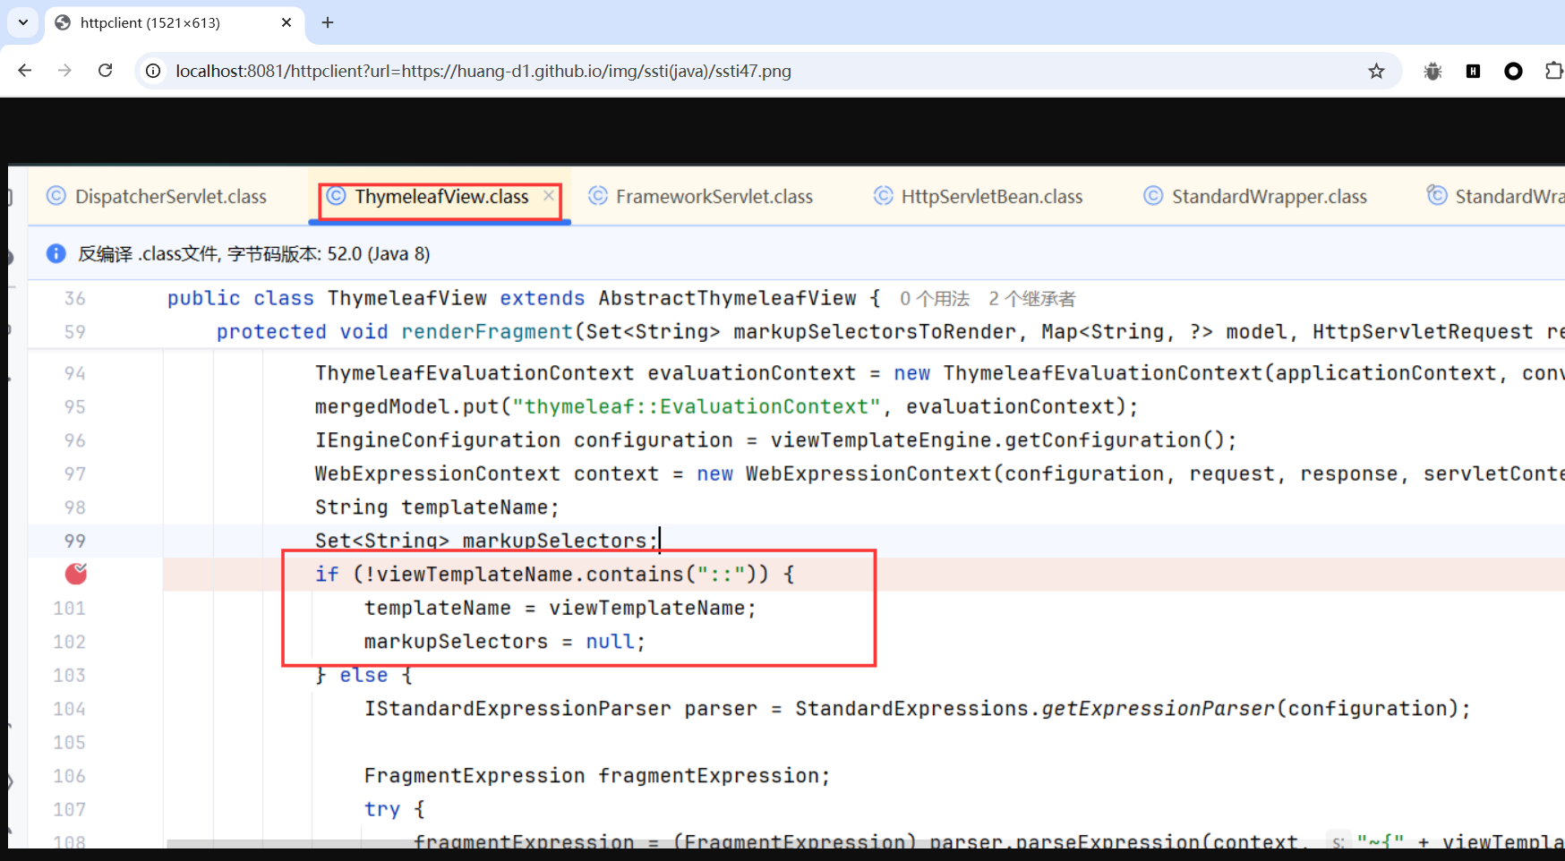This screenshot has width=1565, height=861.
Task: Click the browser forward arrow
Action: click(x=64, y=71)
